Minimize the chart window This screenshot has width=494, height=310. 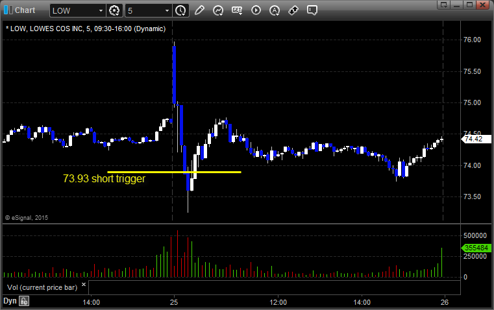coord(457,5)
